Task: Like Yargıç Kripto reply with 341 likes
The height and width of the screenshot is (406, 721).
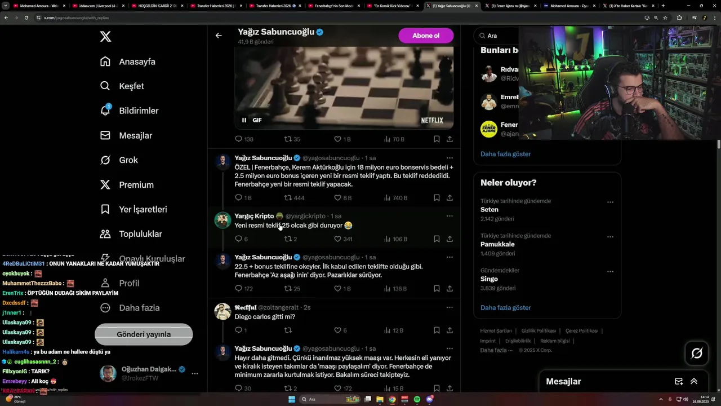Action: click(343, 239)
